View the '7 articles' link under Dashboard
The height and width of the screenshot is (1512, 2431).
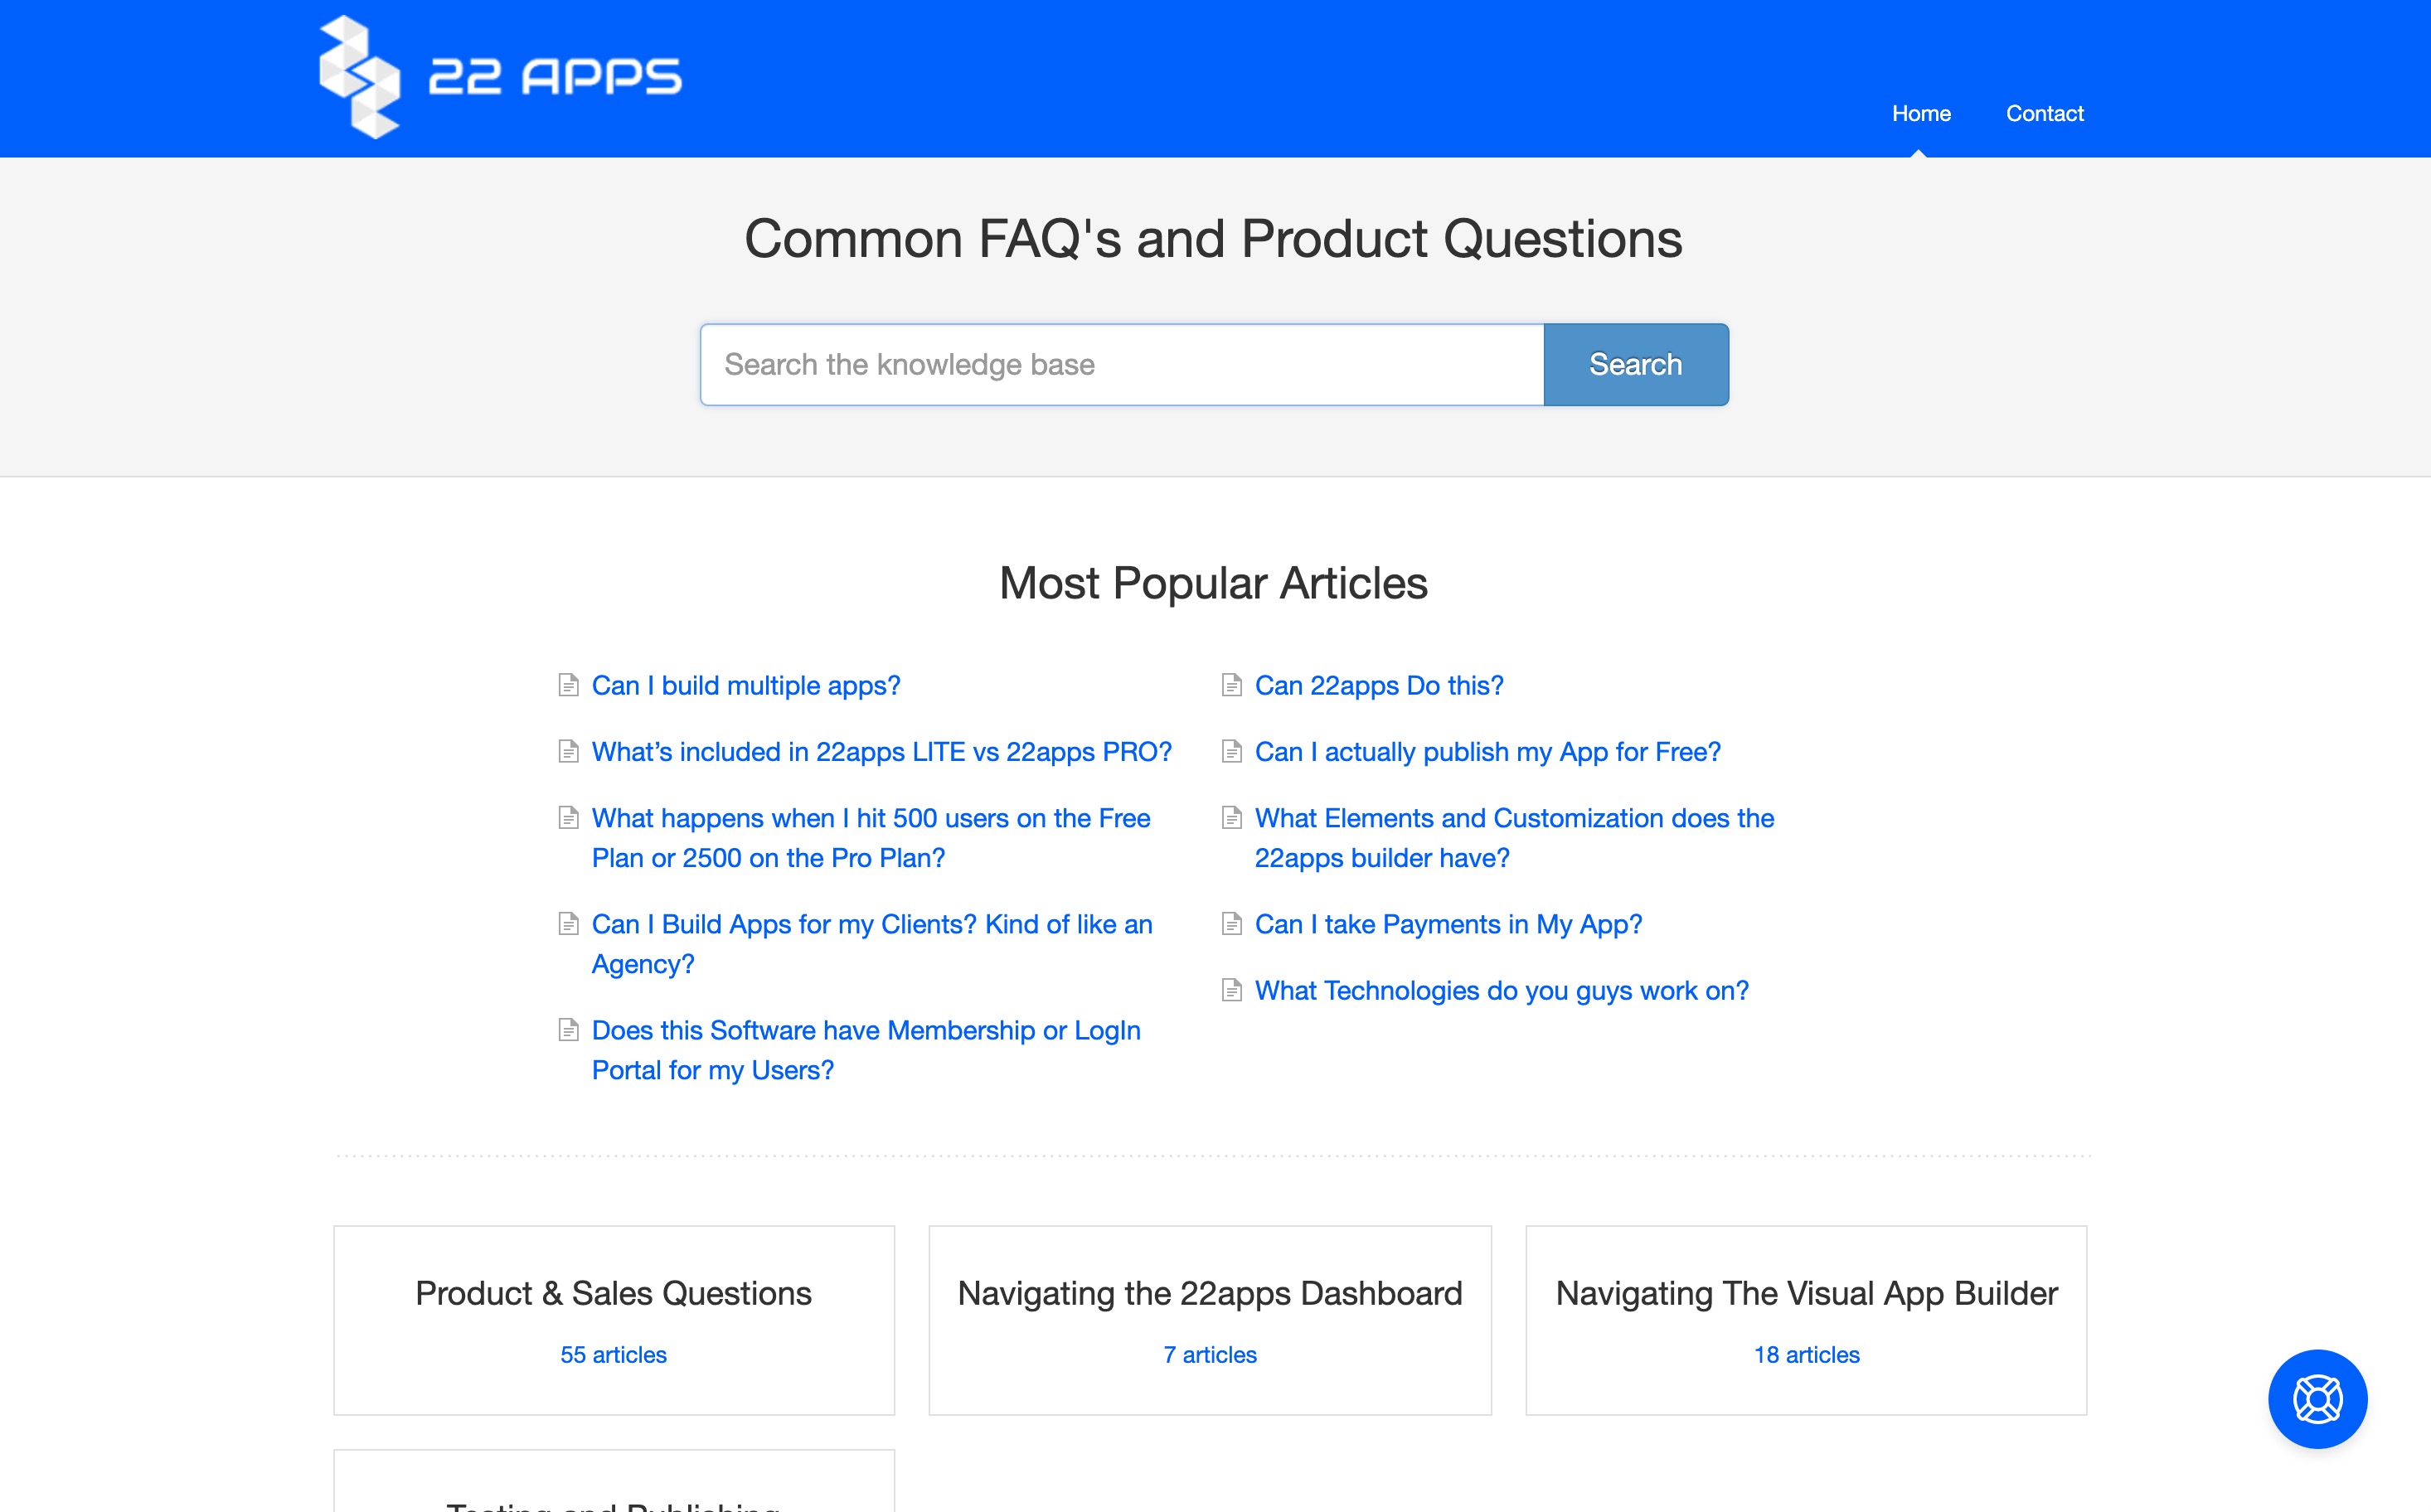[1209, 1355]
